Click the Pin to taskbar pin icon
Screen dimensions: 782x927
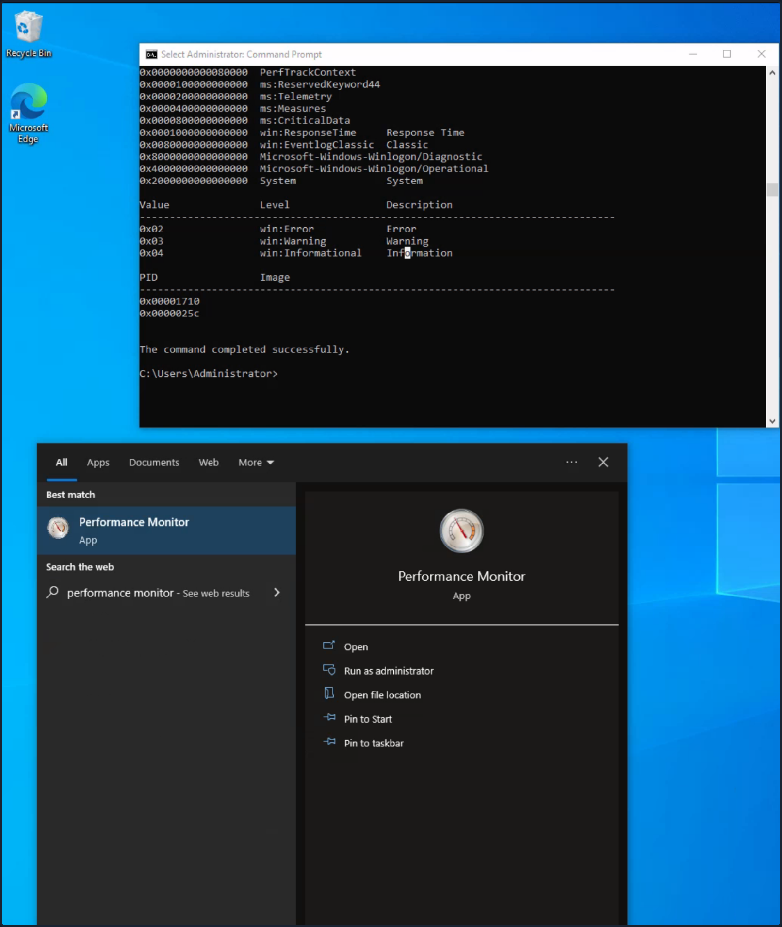coord(330,742)
